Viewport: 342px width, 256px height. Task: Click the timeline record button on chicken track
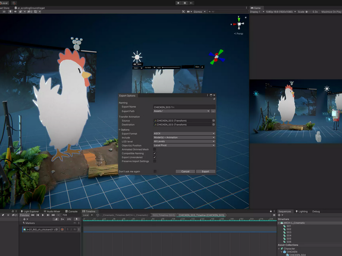point(62,229)
